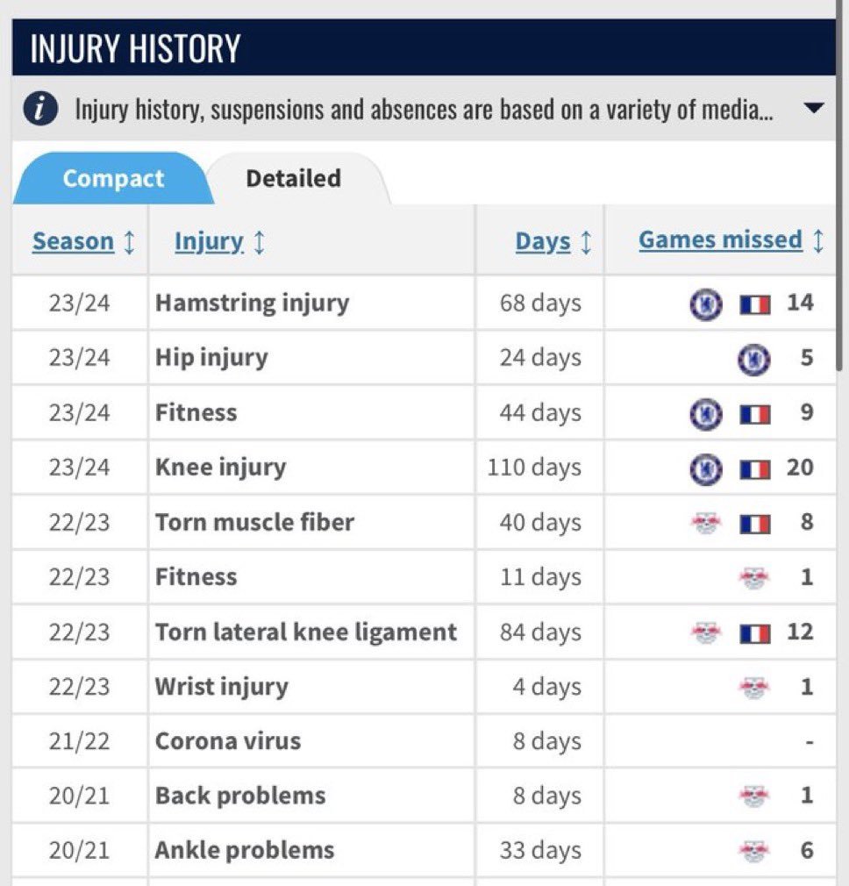Click France flag in Knee injury row
This screenshot has width=849, height=886.
tap(755, 469)
